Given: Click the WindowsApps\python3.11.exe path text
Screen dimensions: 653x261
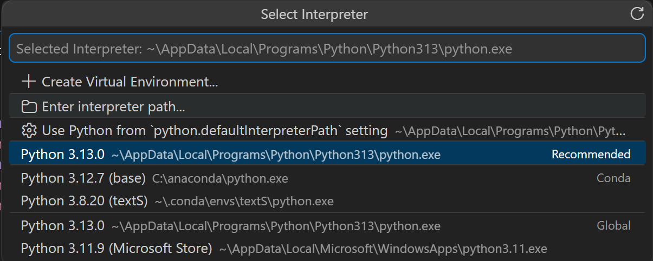Looking at the screenshot, I should tap(383, 249).
